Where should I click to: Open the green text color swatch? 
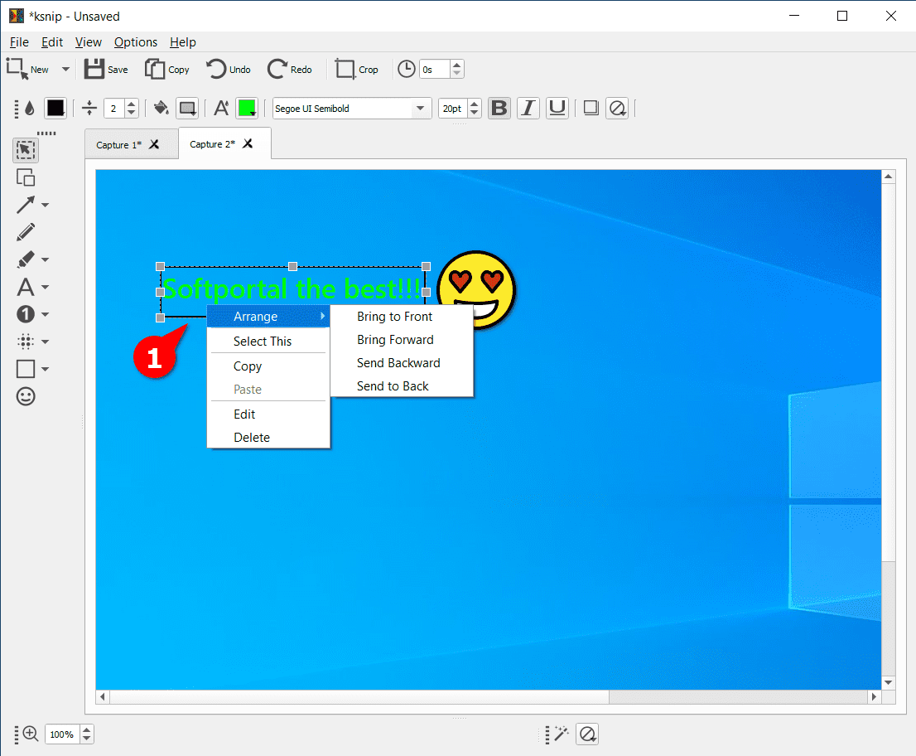tap(247, 109)
